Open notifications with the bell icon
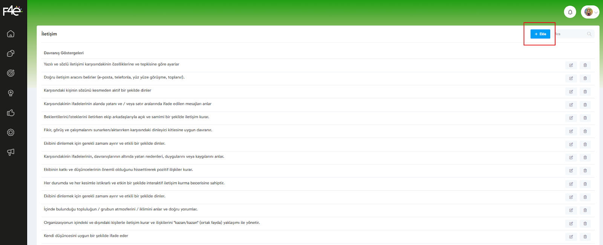The height and width of the screenshot is (245, 603). 570,12
